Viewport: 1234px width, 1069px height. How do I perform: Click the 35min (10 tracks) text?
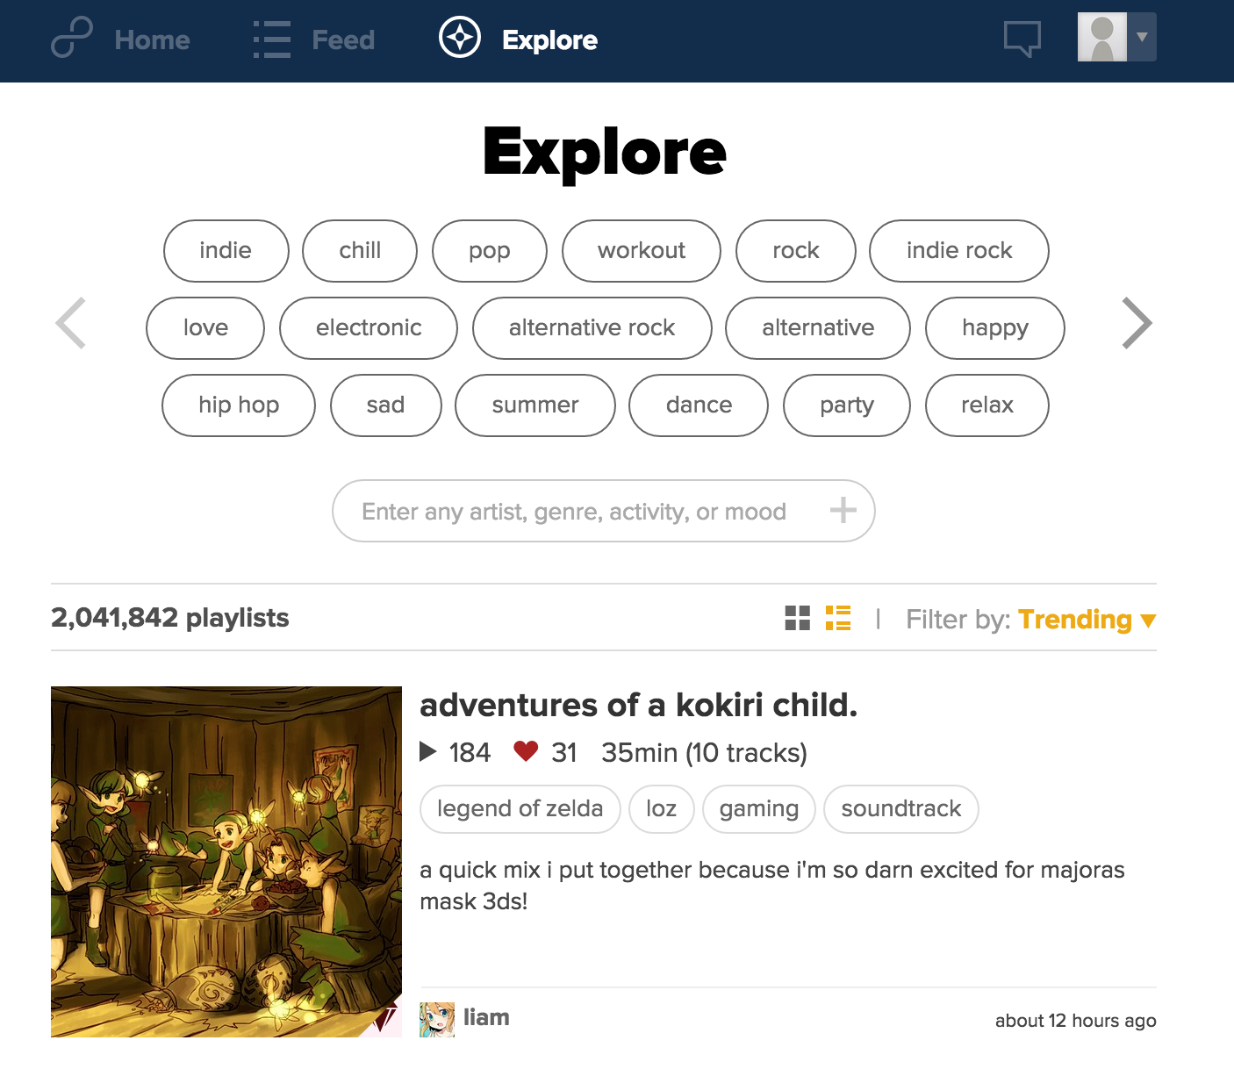click(704, 753)
